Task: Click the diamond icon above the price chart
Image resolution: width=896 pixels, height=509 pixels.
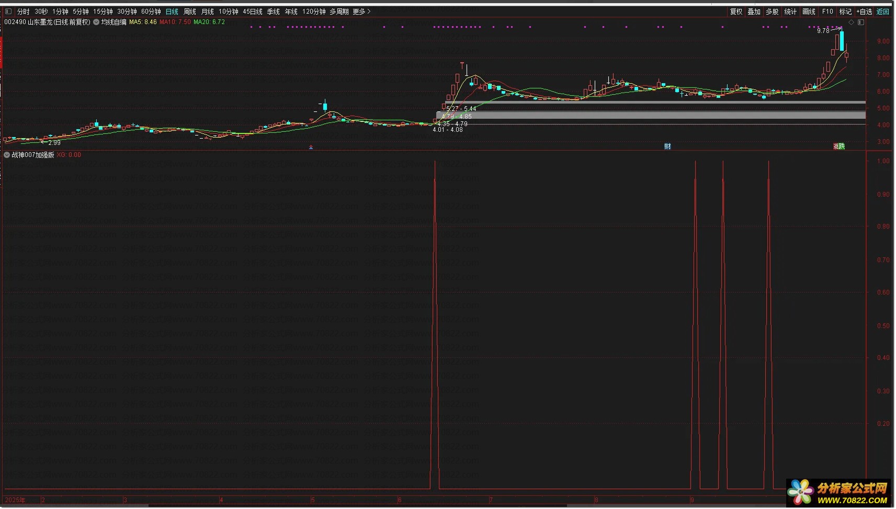Action: point(851,22)
